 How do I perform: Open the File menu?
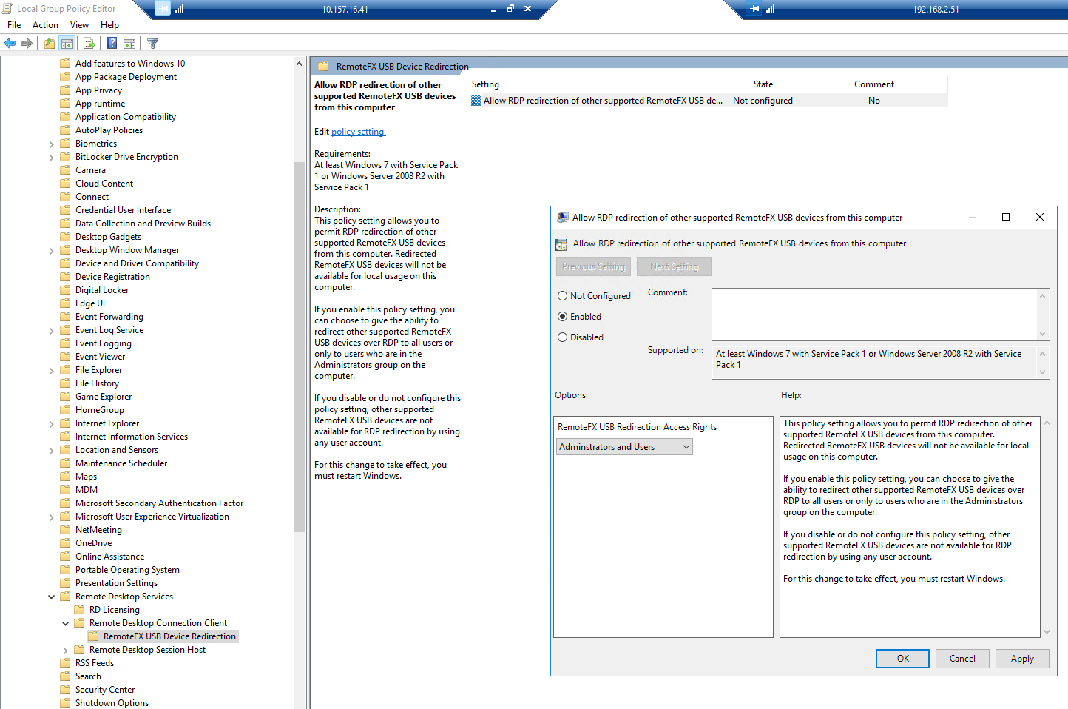[x=14, y=25]
